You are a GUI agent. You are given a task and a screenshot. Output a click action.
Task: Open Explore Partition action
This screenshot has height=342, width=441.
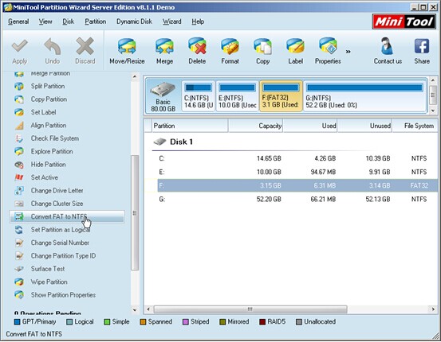click(52, 151)
